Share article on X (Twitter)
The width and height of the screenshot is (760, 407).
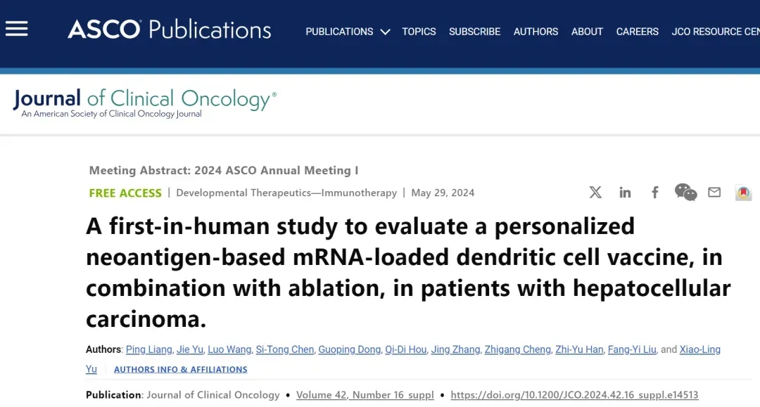pos(595,193)
